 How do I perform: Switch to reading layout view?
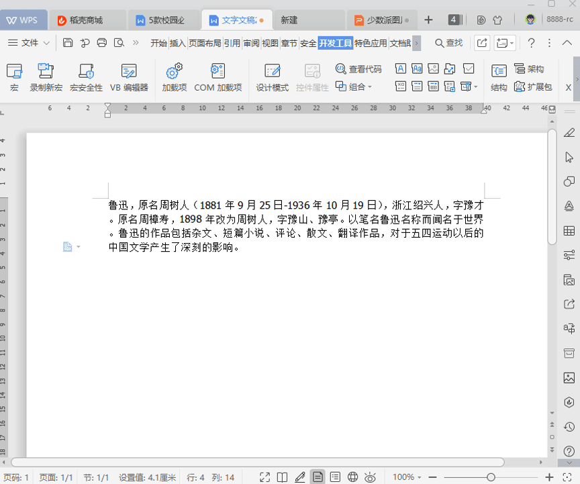tap(282, 477)
